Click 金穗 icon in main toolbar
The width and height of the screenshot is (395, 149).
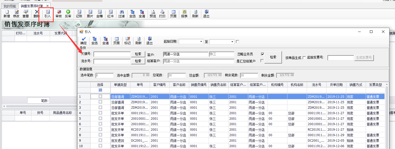click(99, 14)
